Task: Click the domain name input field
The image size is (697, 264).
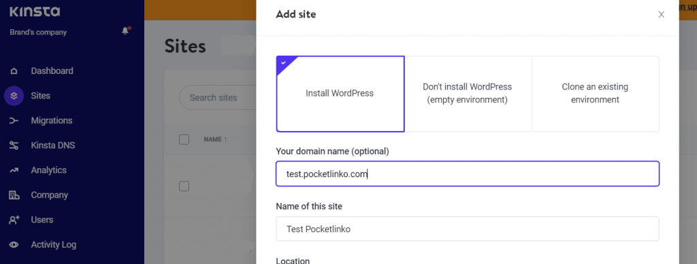Action: click(x=468, y=174)
